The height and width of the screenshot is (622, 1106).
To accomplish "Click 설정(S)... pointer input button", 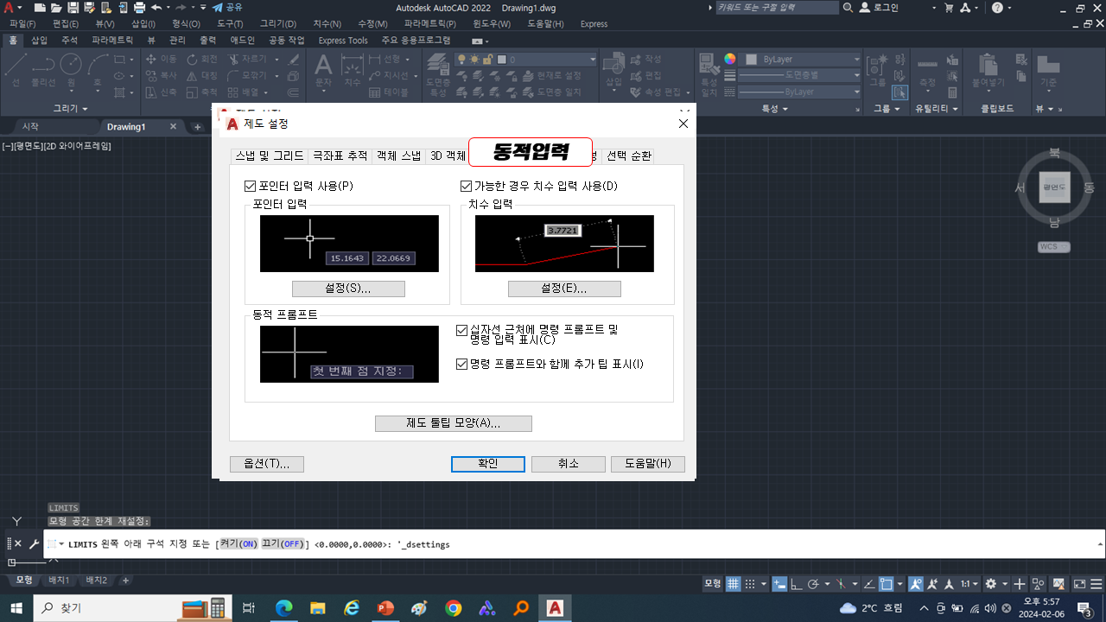I will click(348, 289).
